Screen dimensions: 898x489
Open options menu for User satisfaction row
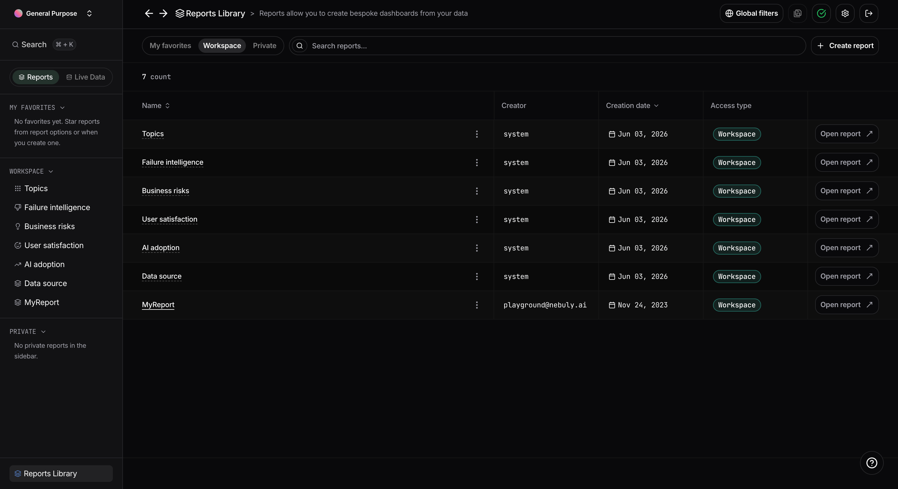coord(477,219)
